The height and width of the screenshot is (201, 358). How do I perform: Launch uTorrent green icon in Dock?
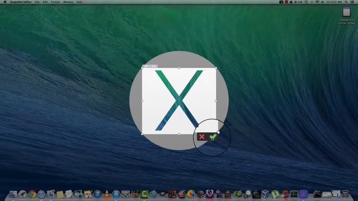(x=275, y=194)
